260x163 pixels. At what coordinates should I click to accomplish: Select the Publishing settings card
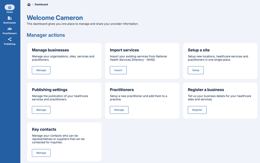point(49,90)
